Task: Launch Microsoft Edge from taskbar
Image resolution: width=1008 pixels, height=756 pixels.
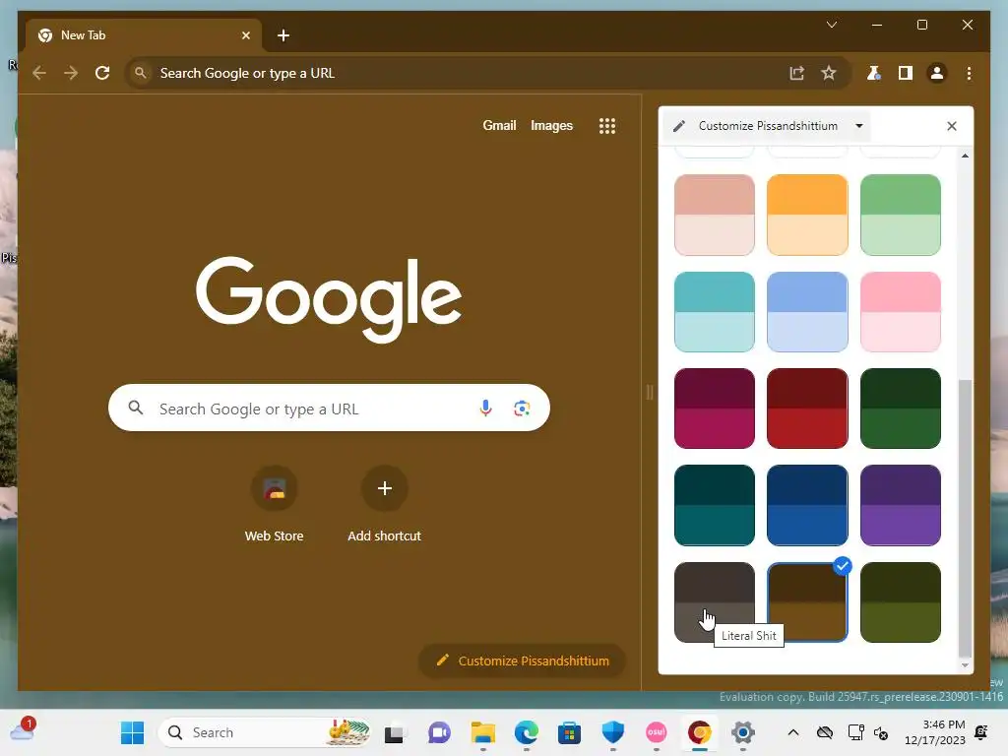Action: [526, 732]
